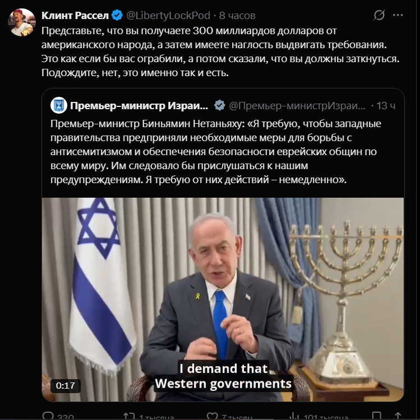Screen dimensions: 420x420
Task: Open the 8 часов timestamp link
Action: click(x=237, y=16)
